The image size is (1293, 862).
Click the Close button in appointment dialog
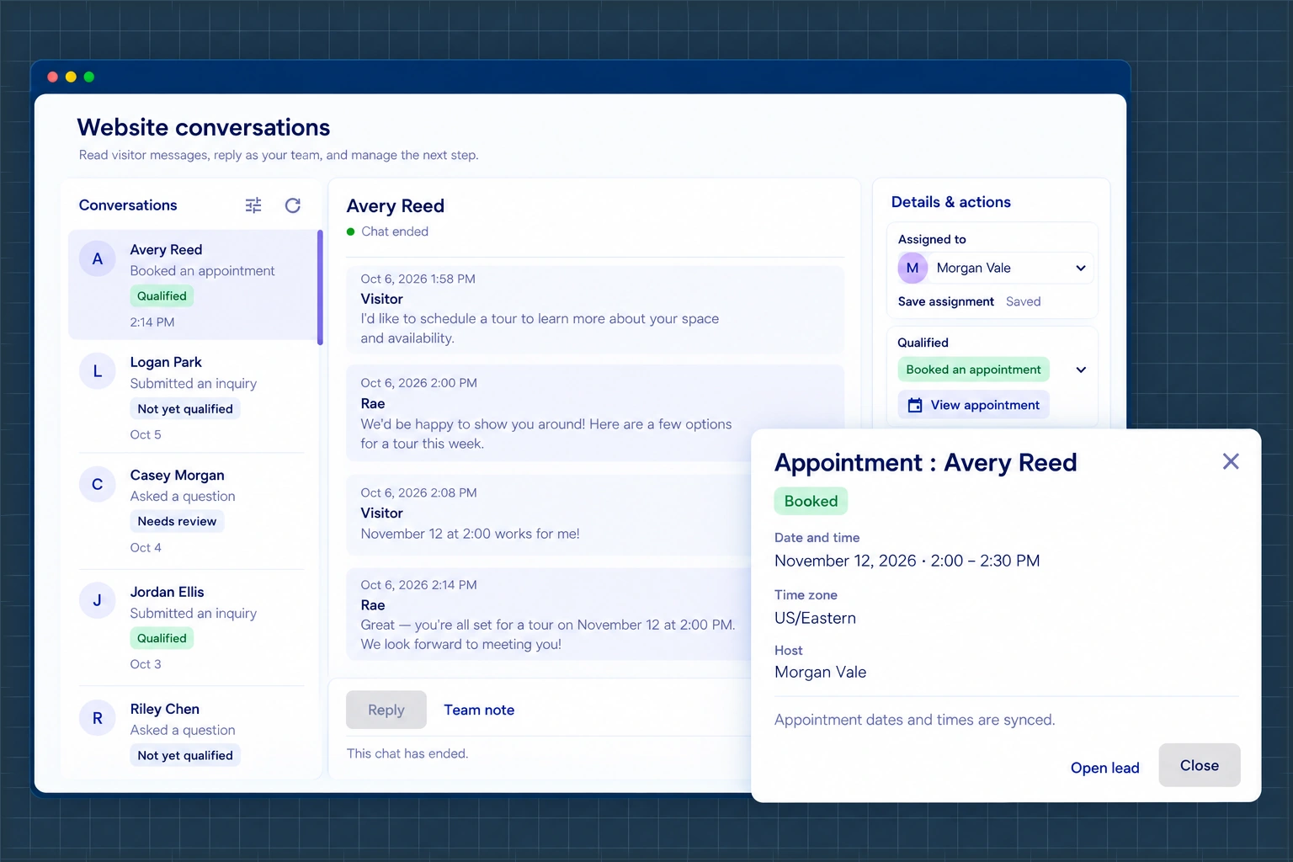click(1199, 765)
